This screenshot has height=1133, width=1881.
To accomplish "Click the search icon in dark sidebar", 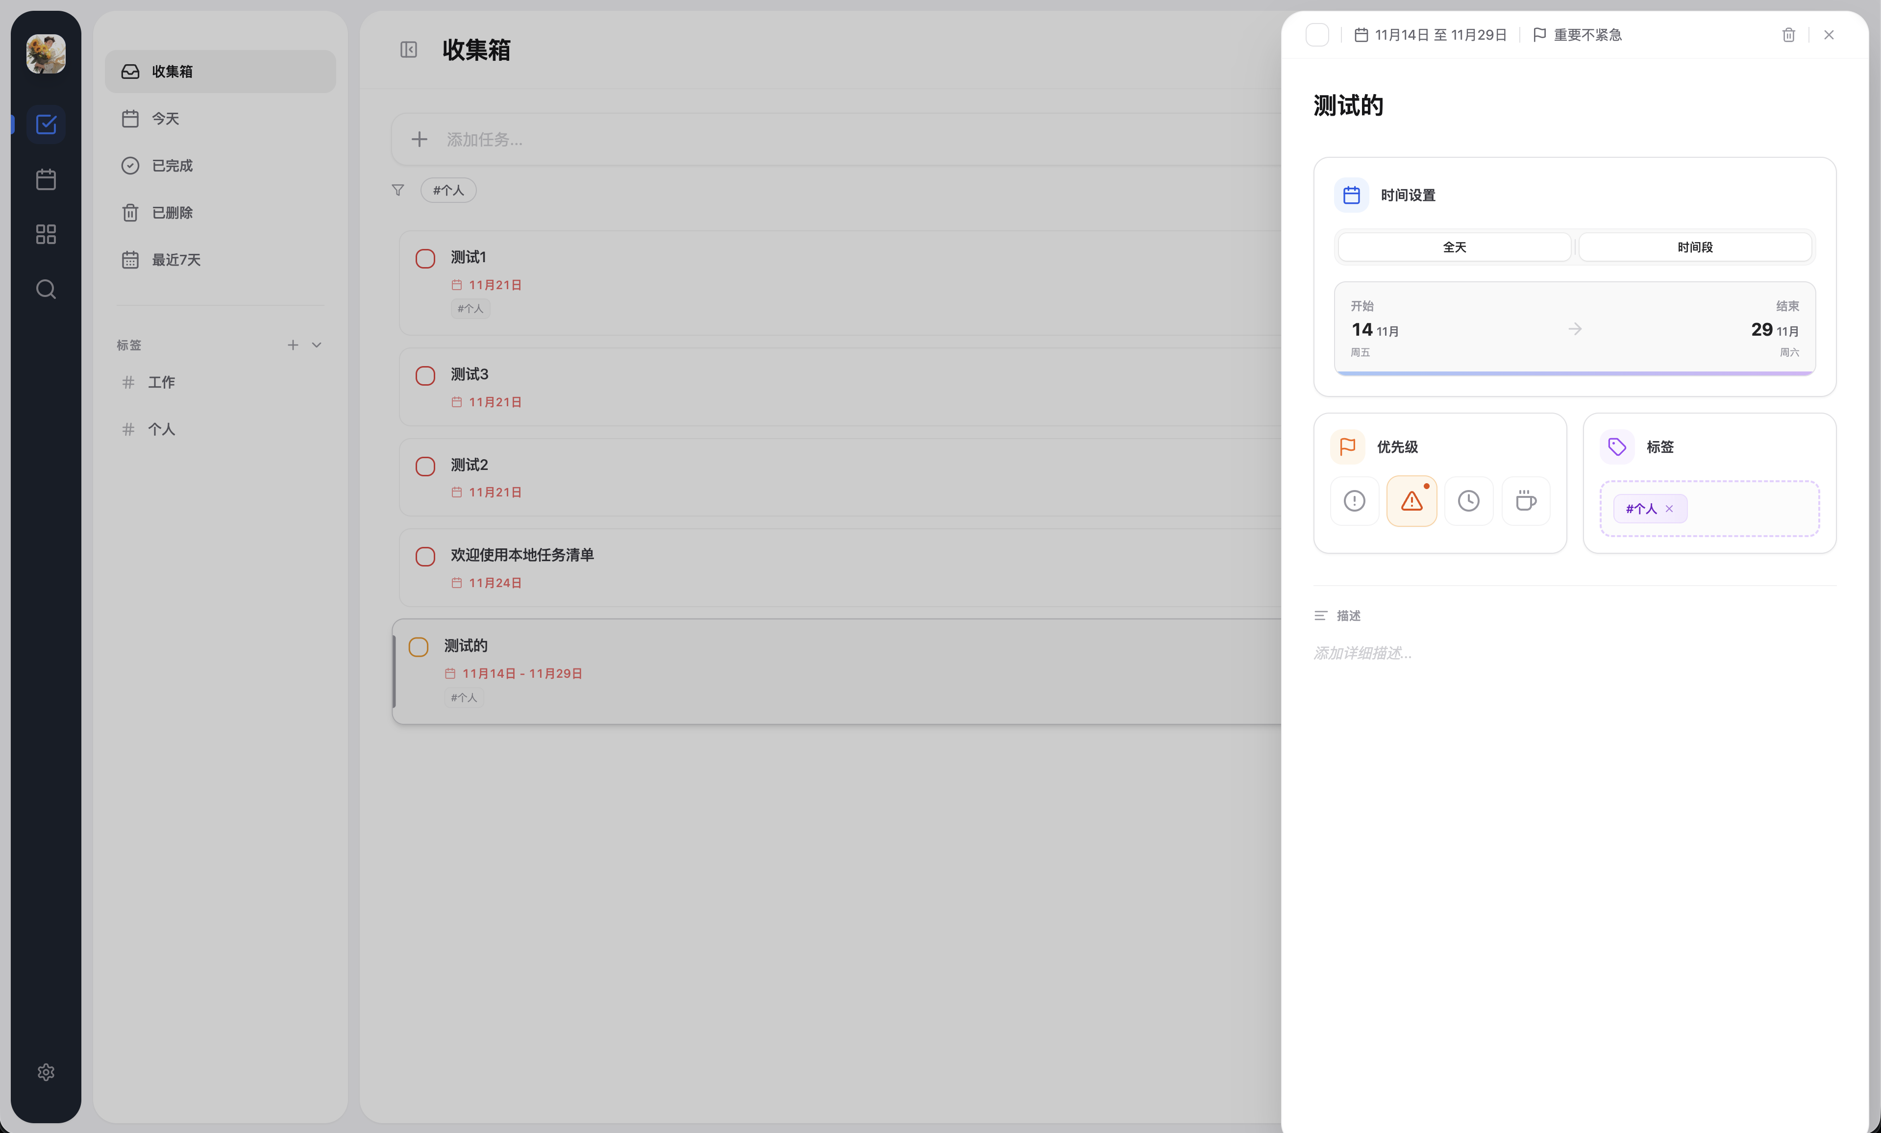I will (46, 289).
